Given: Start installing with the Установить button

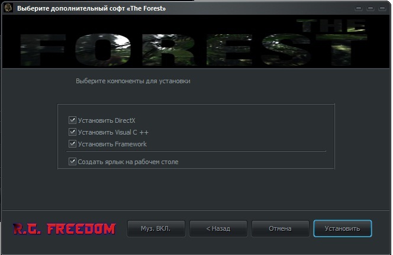Looking at the screenshot, I should click(x=342, y=228).
